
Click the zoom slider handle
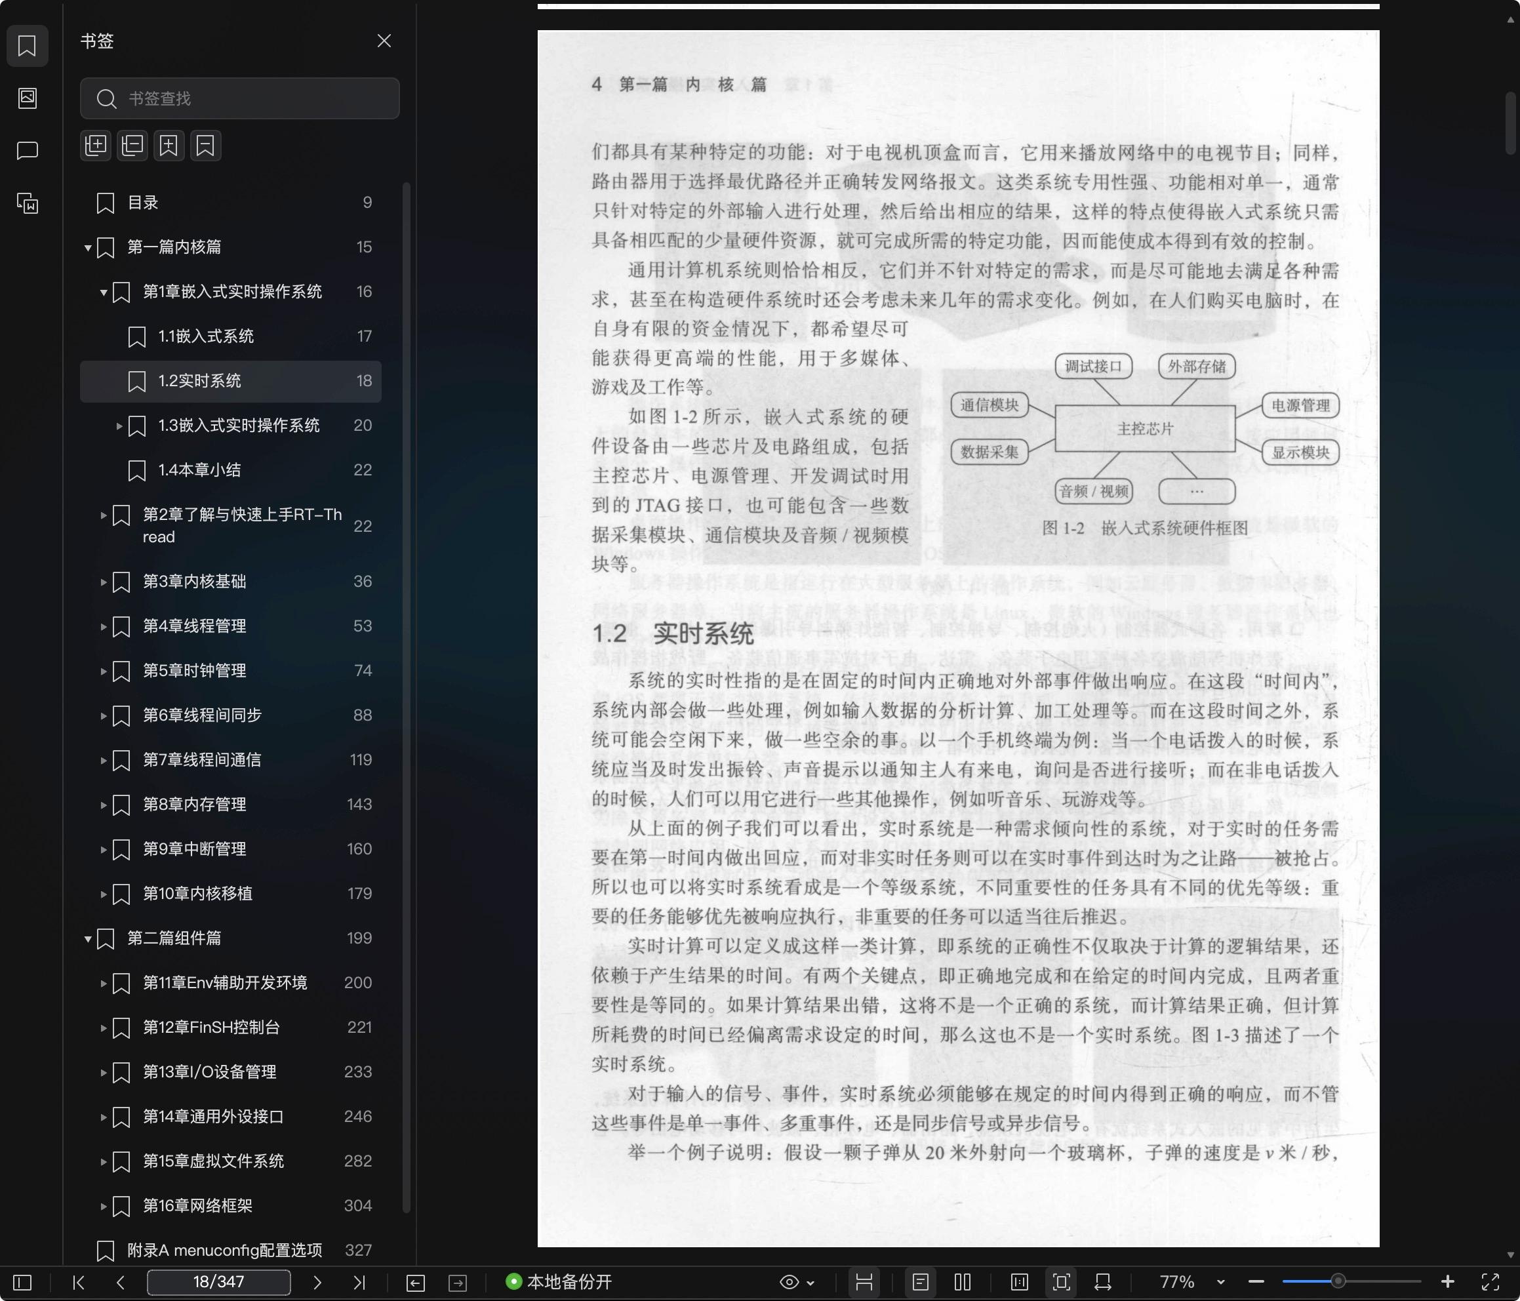1338,1282
